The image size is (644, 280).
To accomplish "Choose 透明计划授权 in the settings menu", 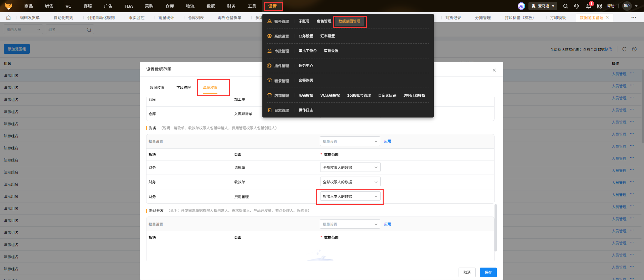I will click(414, 95).
